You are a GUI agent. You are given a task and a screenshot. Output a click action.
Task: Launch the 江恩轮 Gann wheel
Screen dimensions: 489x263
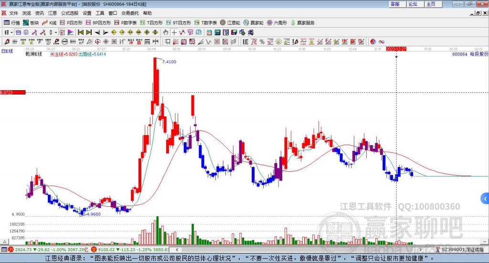pos(230,23)
